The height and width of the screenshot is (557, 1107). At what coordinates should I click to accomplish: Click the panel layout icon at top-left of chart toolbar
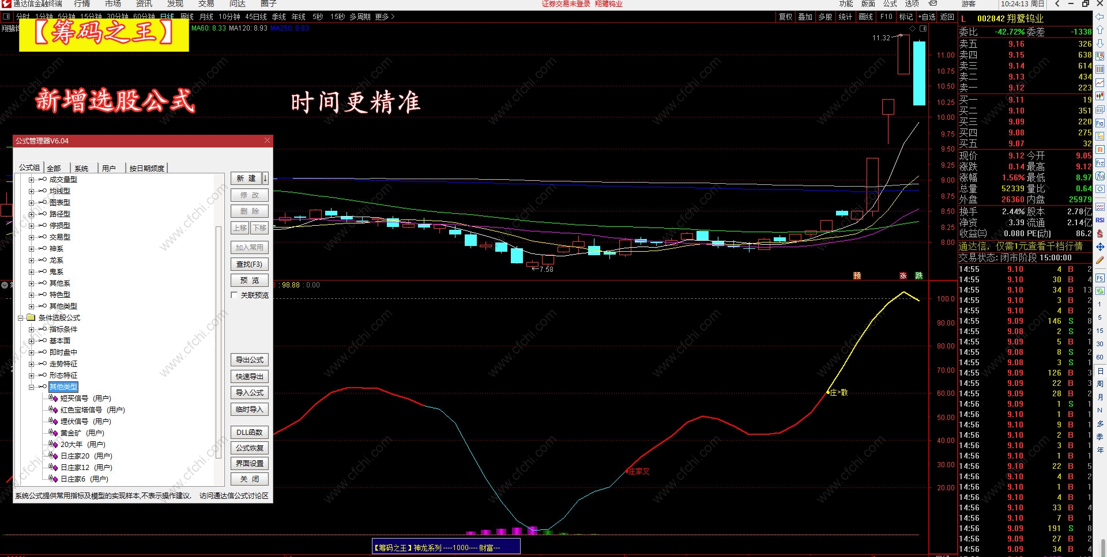click(6, 17)
